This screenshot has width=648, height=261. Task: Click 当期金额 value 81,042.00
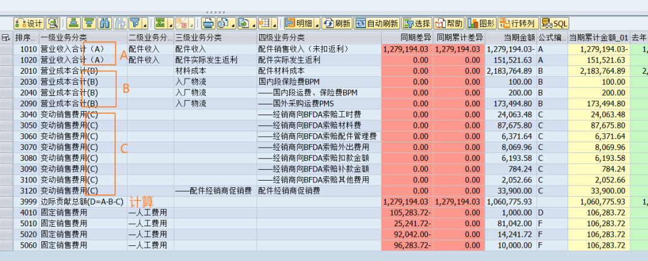pos(511,224)
